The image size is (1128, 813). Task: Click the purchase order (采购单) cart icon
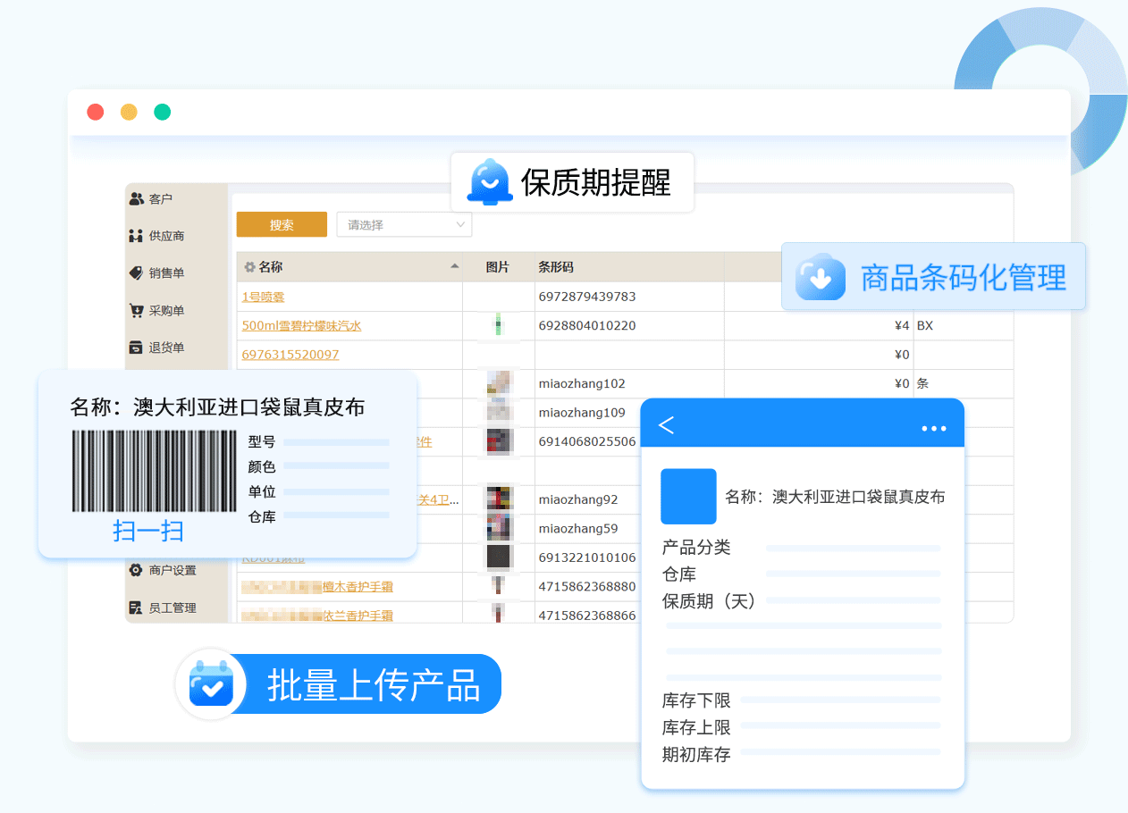pyautogui.click(x=136, y=311)
